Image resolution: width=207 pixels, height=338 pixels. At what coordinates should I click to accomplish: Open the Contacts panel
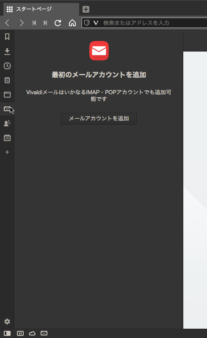(7, 123)
